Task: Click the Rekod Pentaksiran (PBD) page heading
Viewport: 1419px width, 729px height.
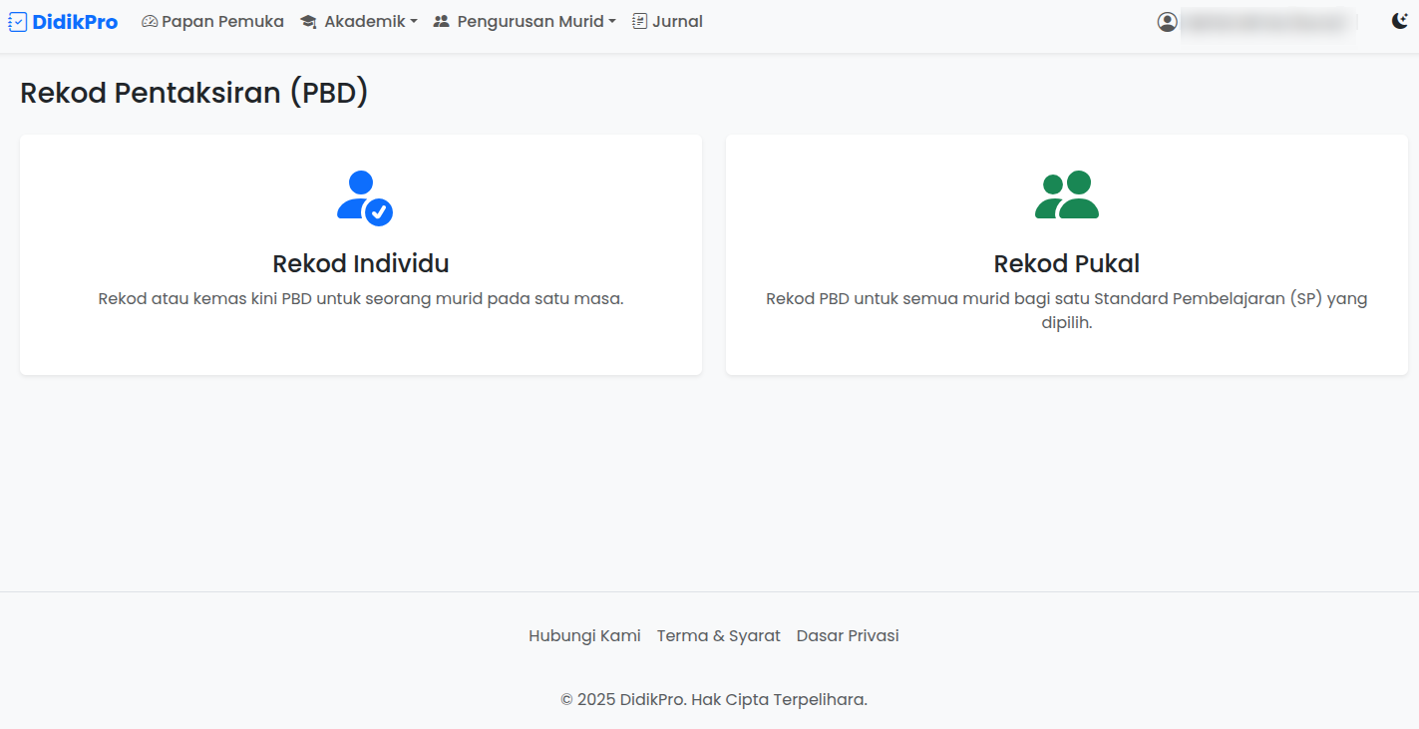Action: [x=194, y=92]
